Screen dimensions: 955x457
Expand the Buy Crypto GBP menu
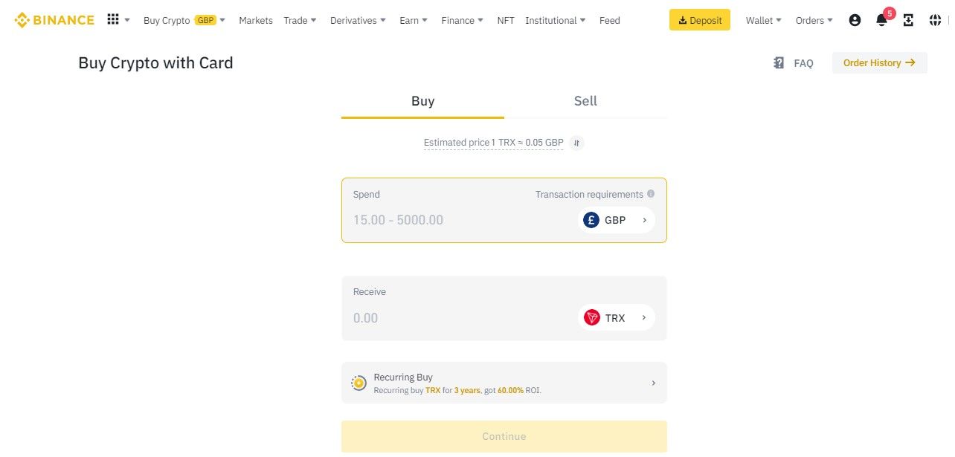point(184,20)
